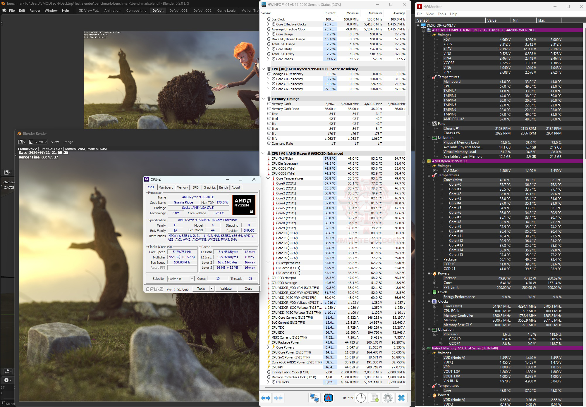Image resolution: width=586 pixels, height=407 pixels.
Task: Click ASUSTeK motherboard icon in HWMonitor tree
Action: (x=429, y=30)
